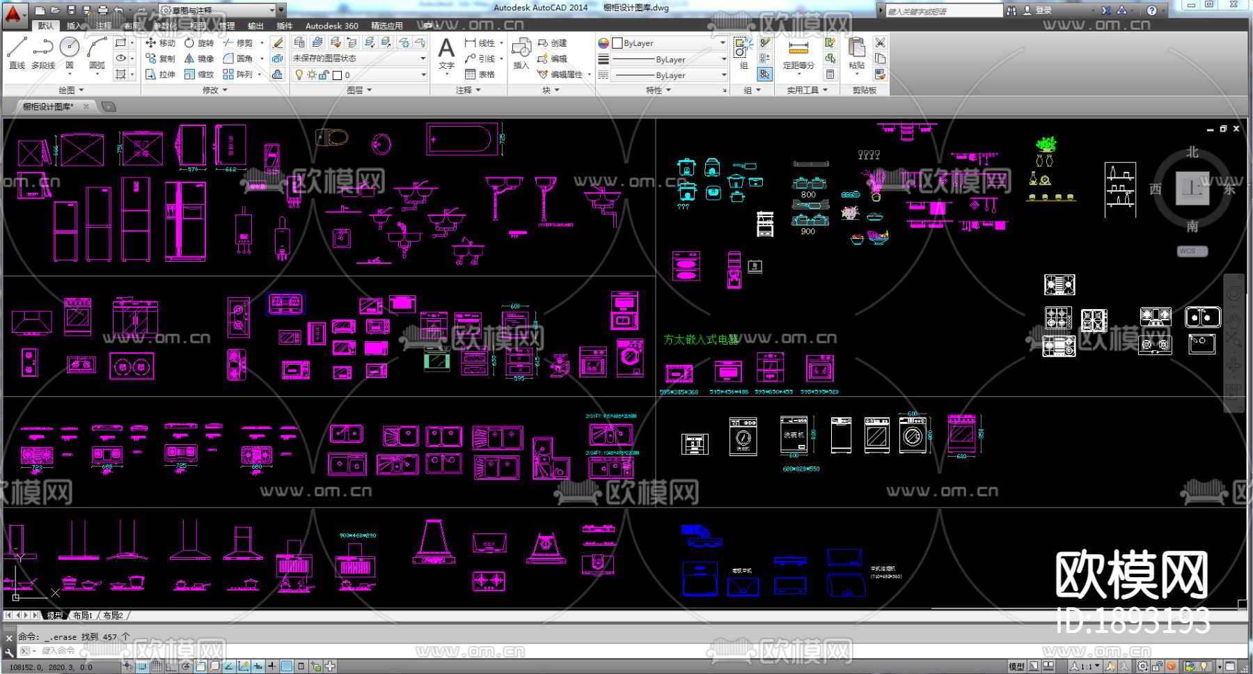Viewport: 1253px width, 674px height.
Task: Click the Plot printer icon in quick access toolbar
Action: coord(103,10)
